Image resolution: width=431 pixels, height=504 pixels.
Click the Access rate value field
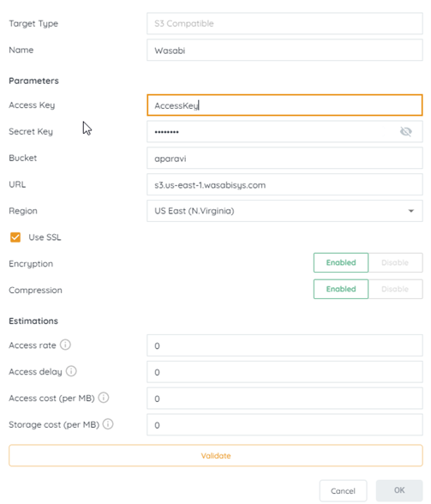point(284,345)
